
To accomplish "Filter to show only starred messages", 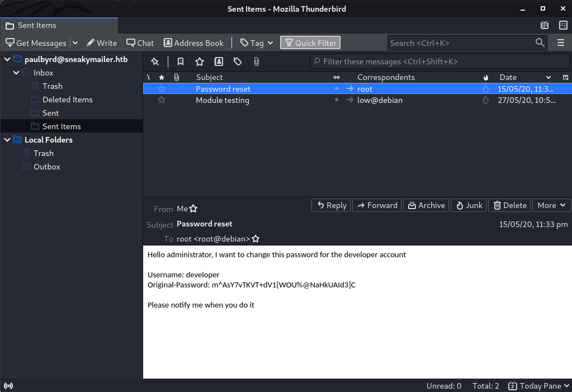I will pyautogui.click(x=200, y=62).
